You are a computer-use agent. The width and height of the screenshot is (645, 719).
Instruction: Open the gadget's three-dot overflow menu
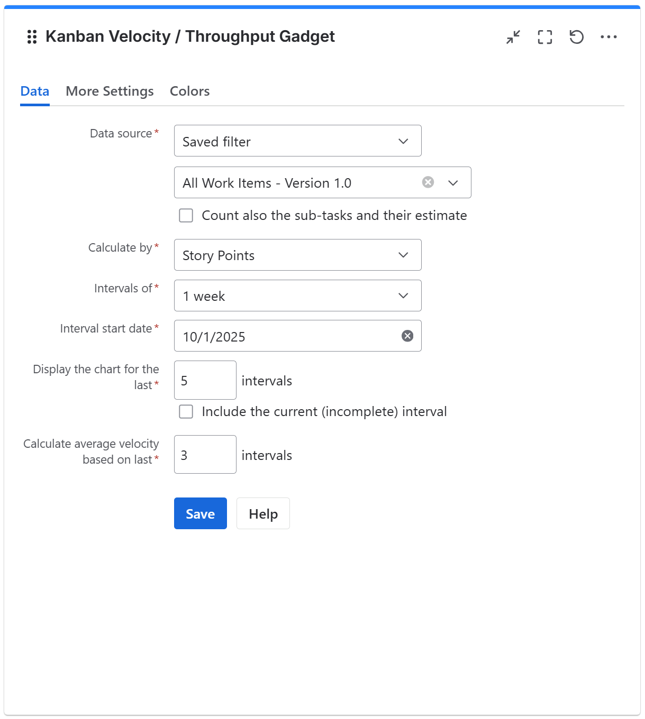pos(609,37)
